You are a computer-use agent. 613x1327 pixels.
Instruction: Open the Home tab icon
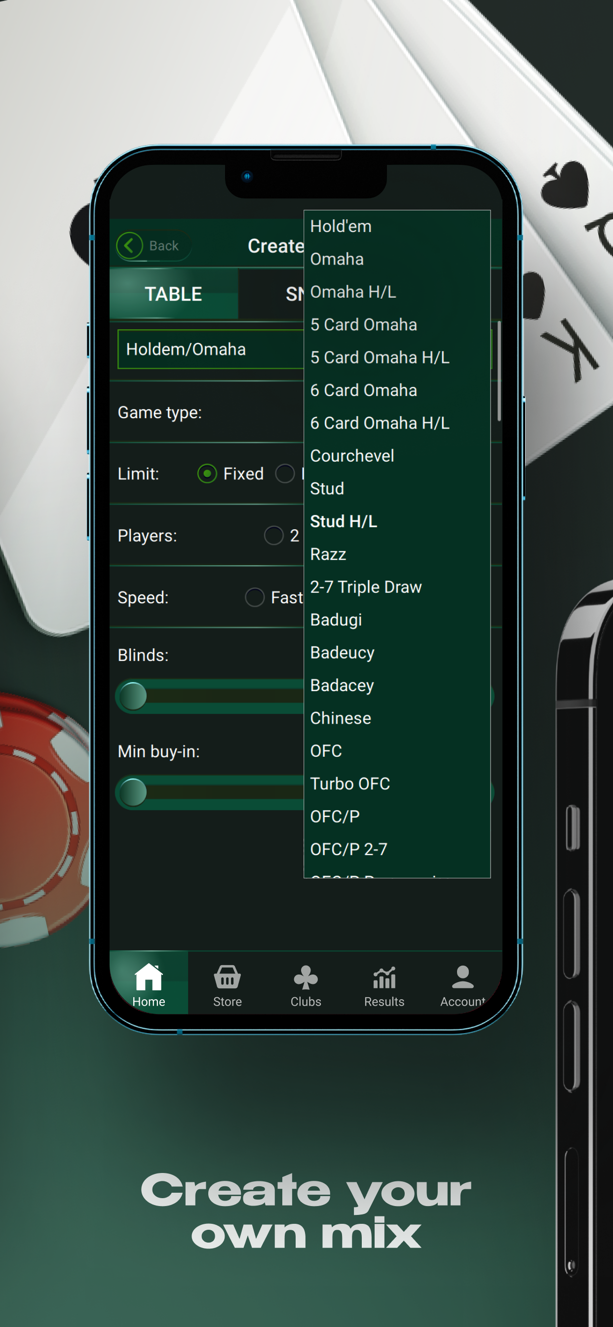point(149,976)
